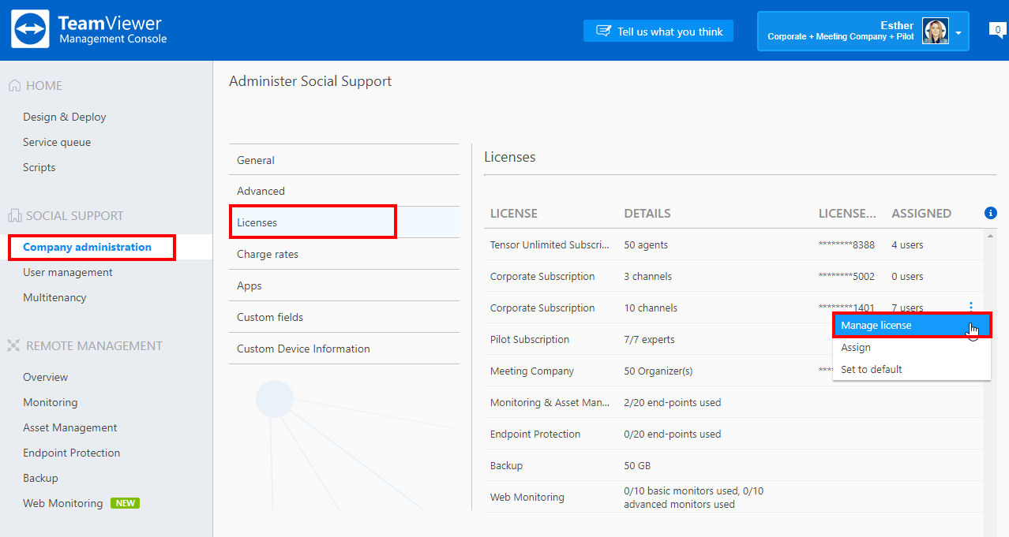
Task: Click Monitoring & Asset Management license row
Action: 734,402
